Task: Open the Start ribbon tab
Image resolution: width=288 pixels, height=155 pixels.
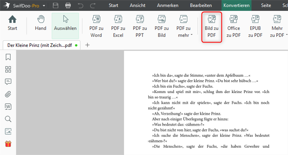Action: coord(113,6)
